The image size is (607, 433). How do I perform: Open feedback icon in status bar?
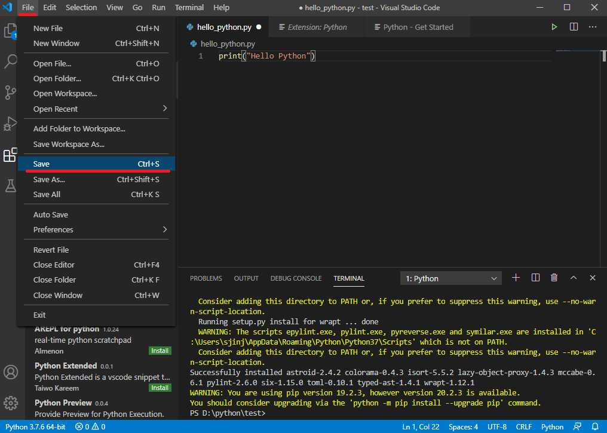[x=577, y=427]
